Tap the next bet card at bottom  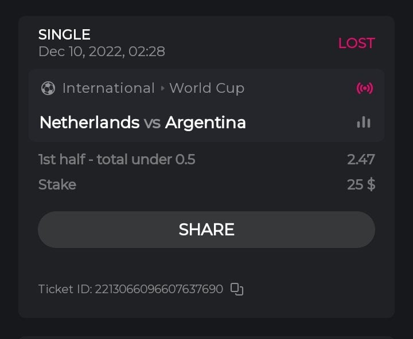pos(206,337)
